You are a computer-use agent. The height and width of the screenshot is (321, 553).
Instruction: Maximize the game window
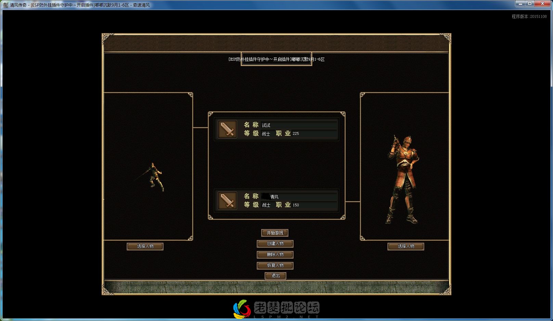(530, 4)
